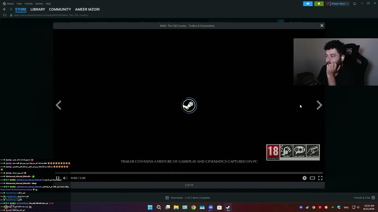
Task: Open Task View on the taskbar
Action: (x=167, y=207)
